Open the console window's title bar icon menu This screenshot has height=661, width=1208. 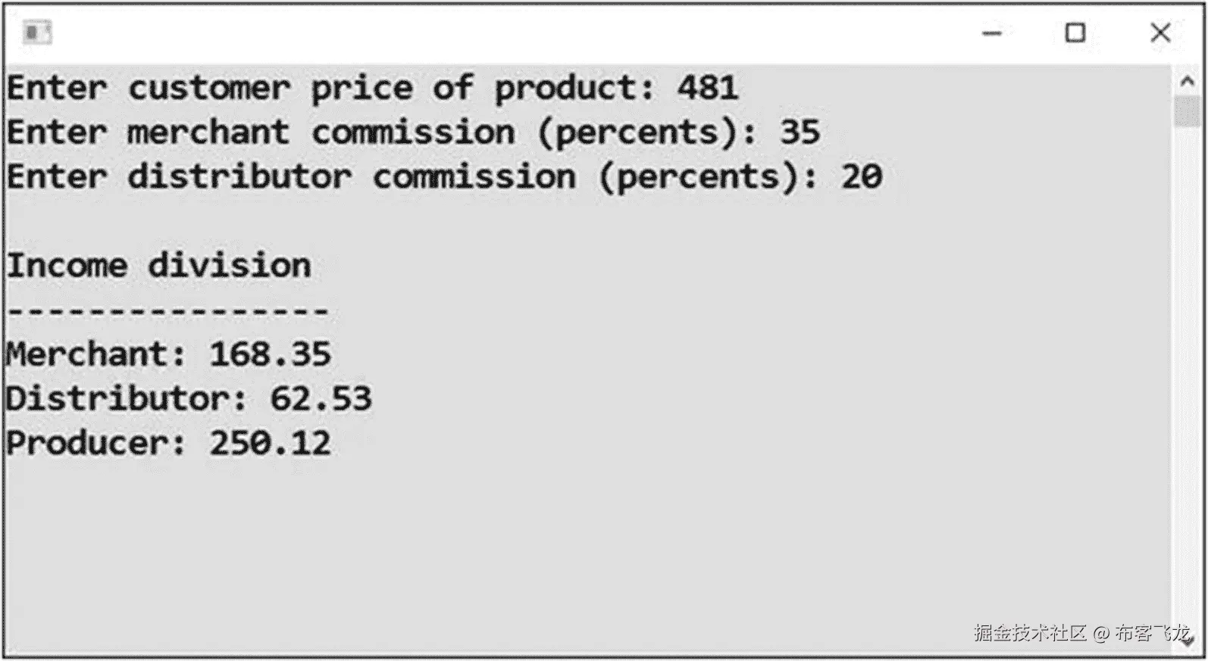pyautogui.click(x=36, y=33)
